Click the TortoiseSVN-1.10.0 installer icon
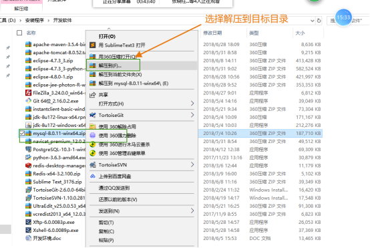This screenshot has width=370, height=248. tap(28, 198)
